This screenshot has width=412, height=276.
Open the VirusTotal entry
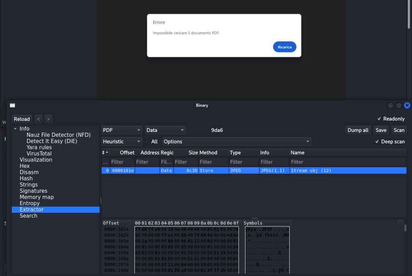tap(39, 154)
